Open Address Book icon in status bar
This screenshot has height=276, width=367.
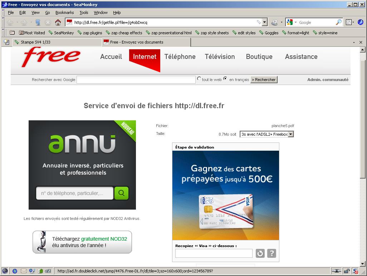[40, 271]
